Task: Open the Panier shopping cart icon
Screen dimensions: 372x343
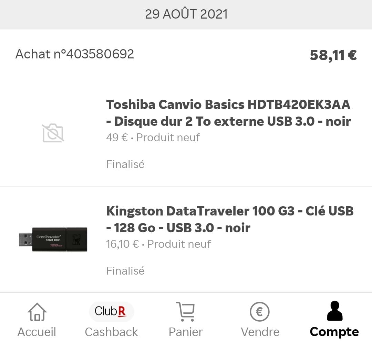Action: [x=186, y=311]
